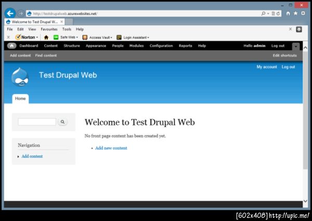The width and height of the screenshot is (312, 221).
Task: Click the Norton logo button
Action: 25,37
